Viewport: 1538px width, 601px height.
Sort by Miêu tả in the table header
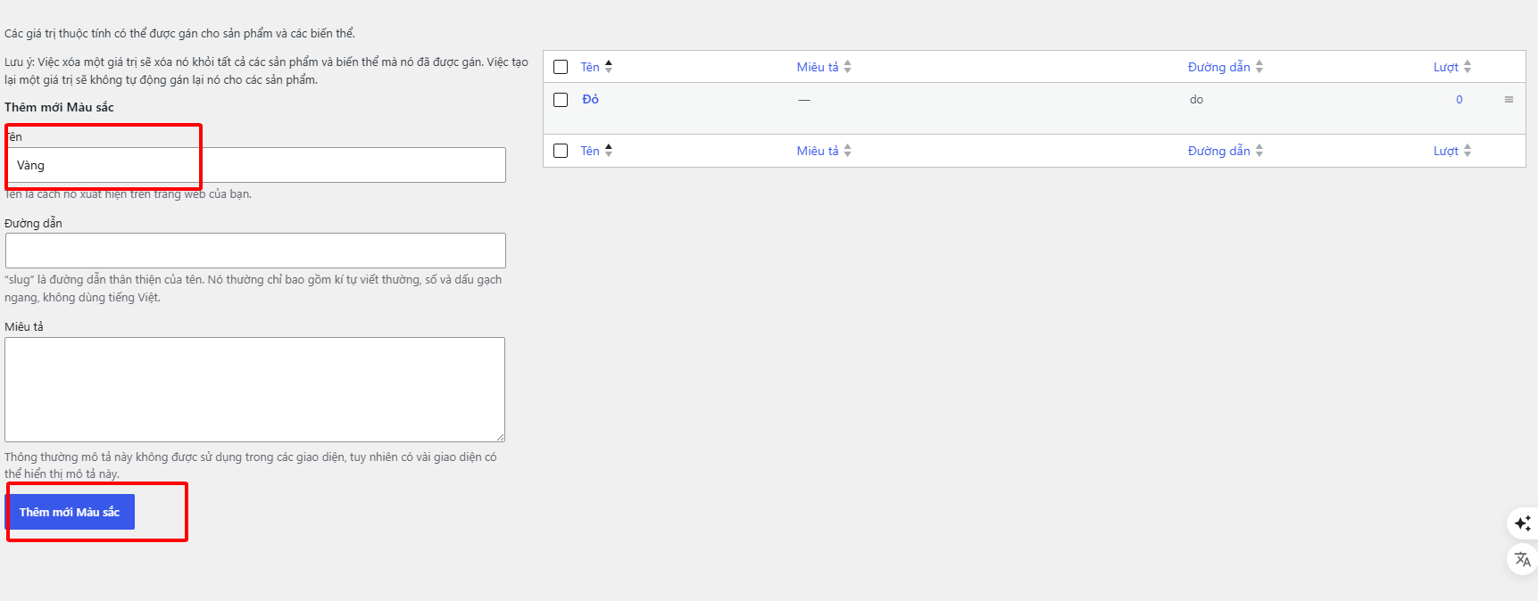(x=818, y=67)
